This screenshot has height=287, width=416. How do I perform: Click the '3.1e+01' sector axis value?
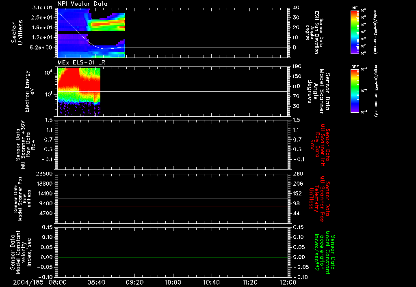pyautogui.click(x=42, y=8)
